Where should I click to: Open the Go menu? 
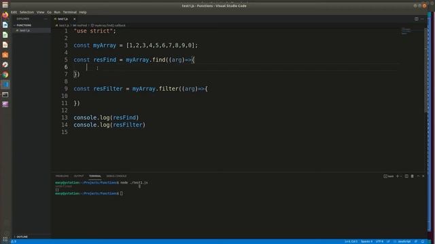click(x=49, y=12)
